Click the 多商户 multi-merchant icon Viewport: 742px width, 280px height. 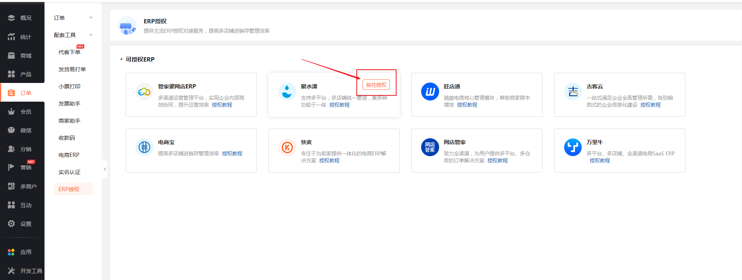click(11, 186)
